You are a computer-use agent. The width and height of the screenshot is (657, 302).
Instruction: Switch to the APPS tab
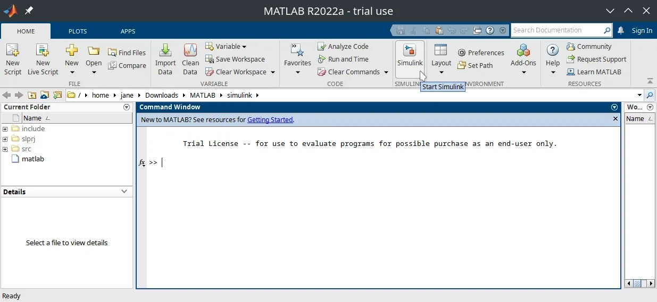point(128,31)
